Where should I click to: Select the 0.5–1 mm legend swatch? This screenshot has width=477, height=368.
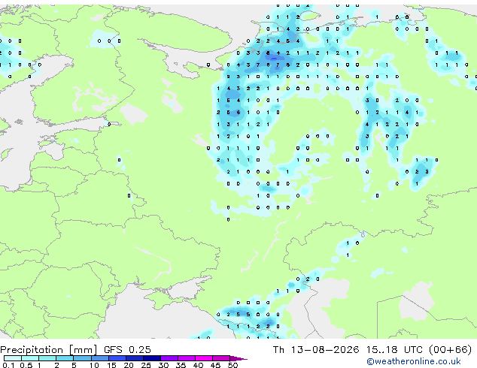pos(30,358)
